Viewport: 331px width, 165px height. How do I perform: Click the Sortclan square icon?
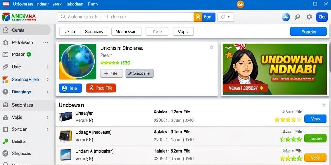(x=5, y=129)
